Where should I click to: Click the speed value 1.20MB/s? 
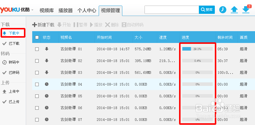(x=168, y=49)
